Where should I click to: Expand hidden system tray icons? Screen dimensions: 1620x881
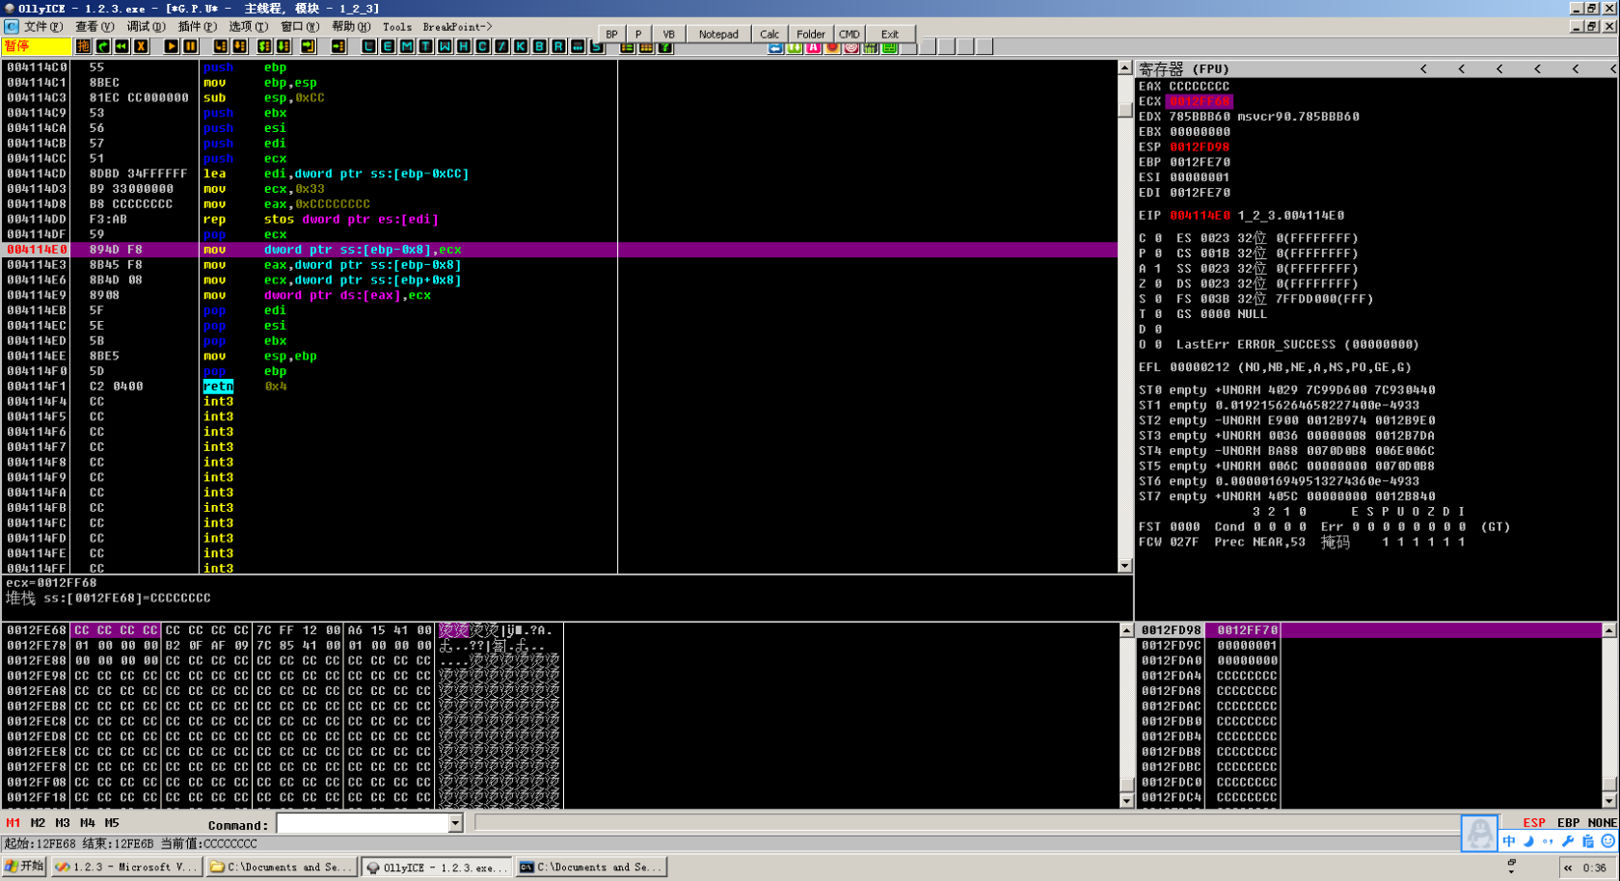coord(1568,868)
